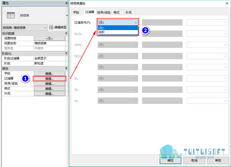This screenshot has width=231, height=167.
Task: Click 编辑... button for 字段
Action: tap(49, 73)
